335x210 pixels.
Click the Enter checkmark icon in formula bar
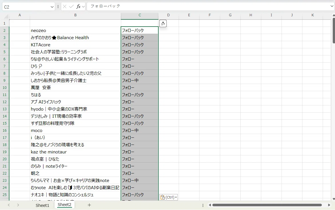[x=71, y=7]
